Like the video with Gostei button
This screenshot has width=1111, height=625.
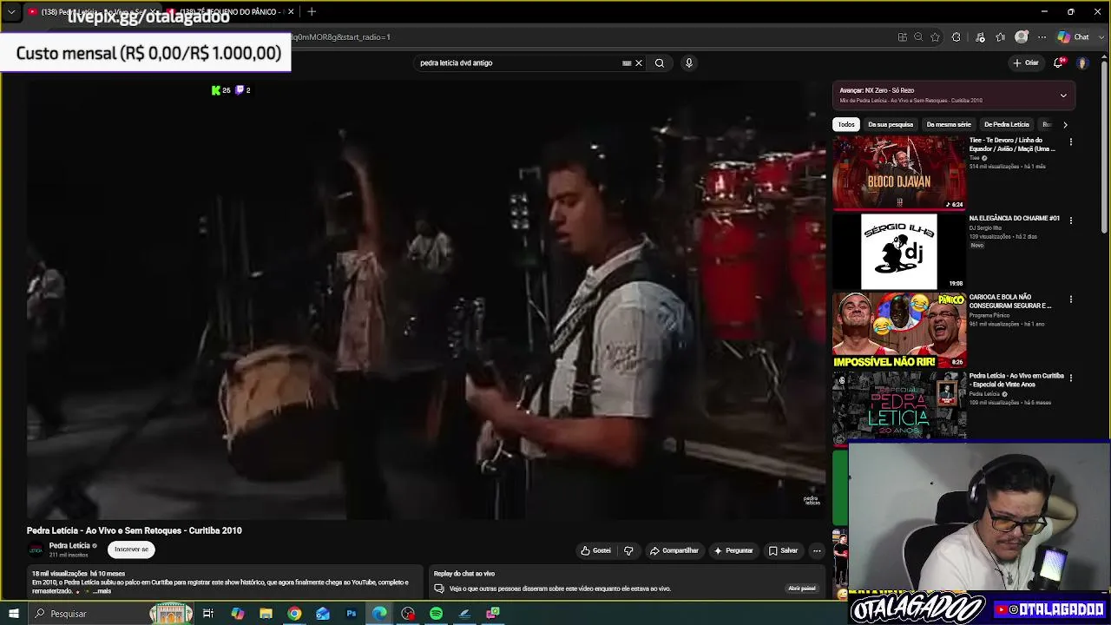tap(596, 550)
